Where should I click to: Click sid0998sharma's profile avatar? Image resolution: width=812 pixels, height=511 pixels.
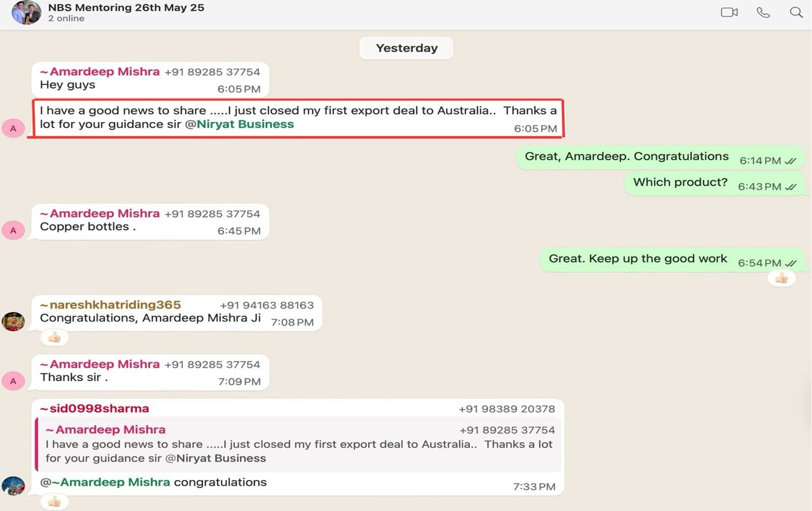pyautogui.click(x=13, y=486)
